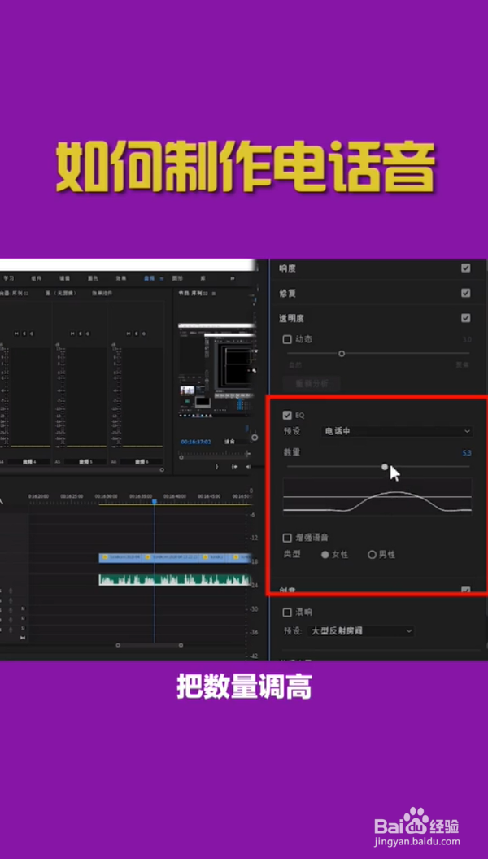The image size is (488, 859).
Task: Switch to the 图形 workspace
Action: (177, 278)
